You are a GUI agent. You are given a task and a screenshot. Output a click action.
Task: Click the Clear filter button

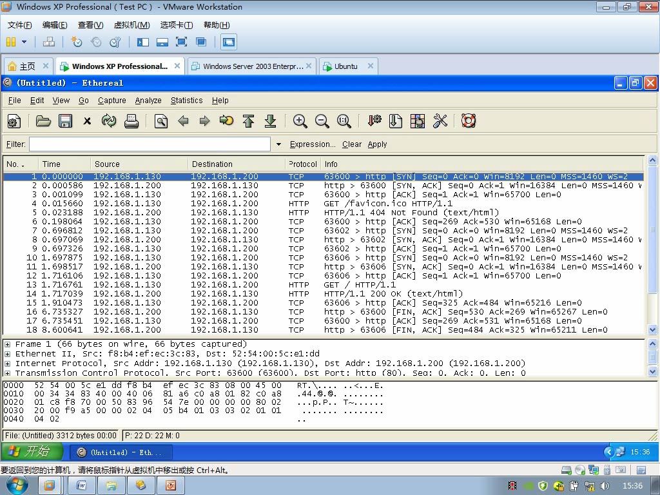[x=352, y=144]
